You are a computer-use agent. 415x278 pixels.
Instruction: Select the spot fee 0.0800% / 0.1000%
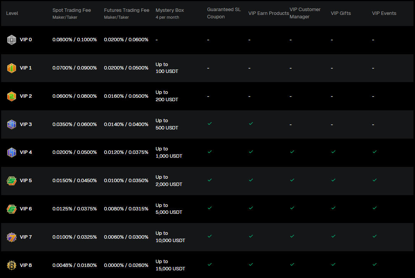(74, 40)
